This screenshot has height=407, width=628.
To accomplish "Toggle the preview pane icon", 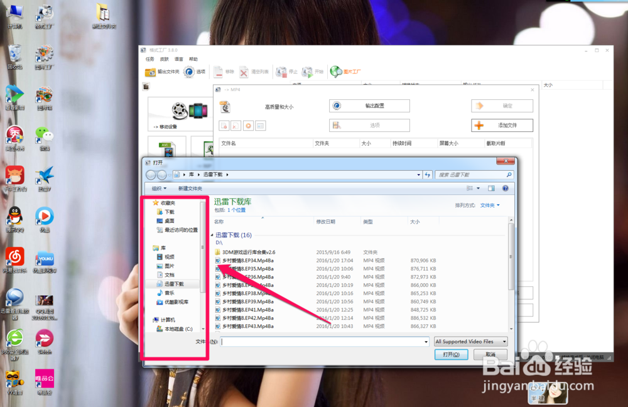I will pos(492,188).
